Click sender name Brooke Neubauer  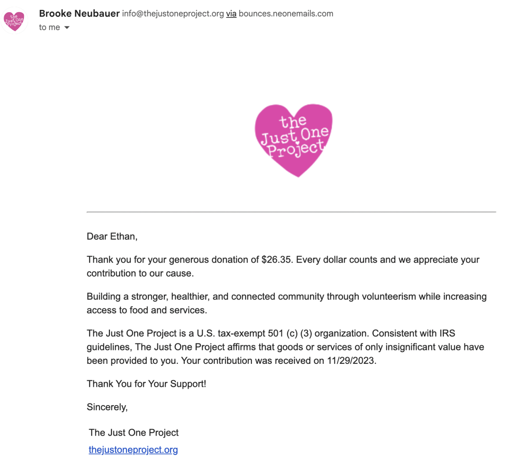[x=79, y=13]
